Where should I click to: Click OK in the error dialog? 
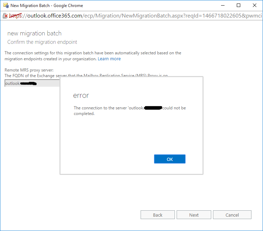point(170,159)
